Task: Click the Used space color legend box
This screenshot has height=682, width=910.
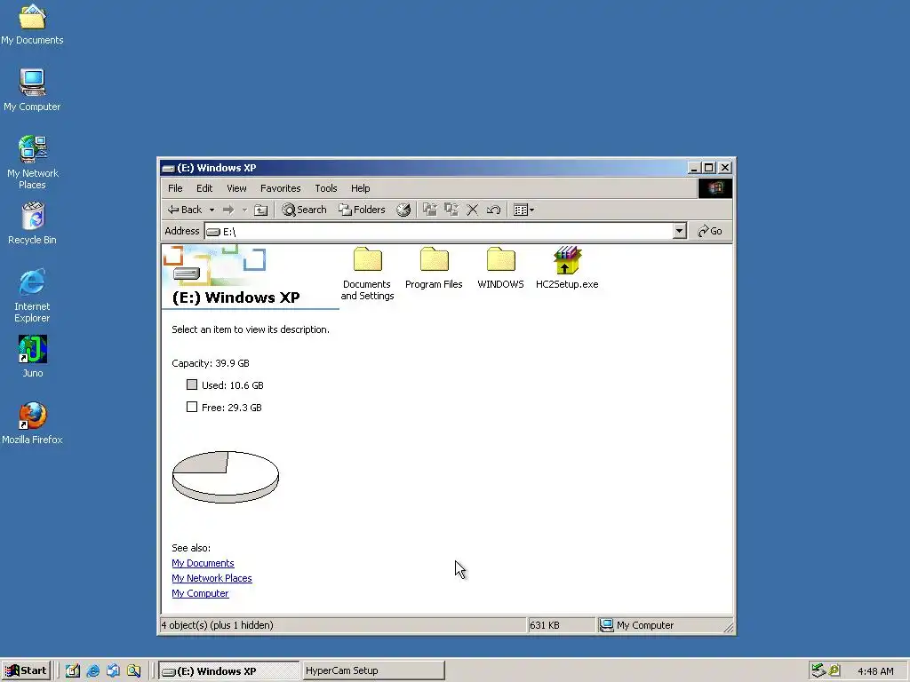Action: 192,385
